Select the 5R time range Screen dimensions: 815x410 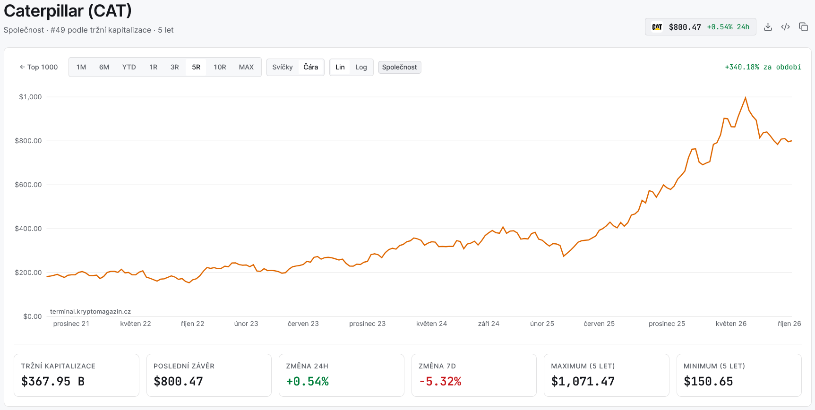(x=196, y=67)
